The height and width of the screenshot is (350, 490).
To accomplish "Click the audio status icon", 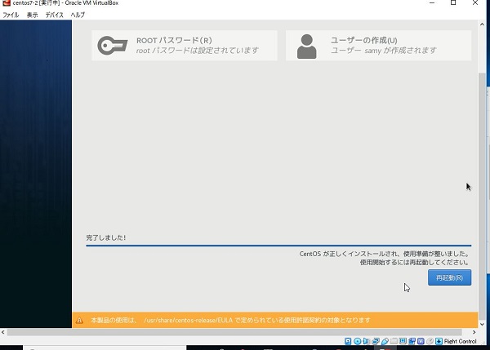I will pyautogui.click(x=366, y=341).
